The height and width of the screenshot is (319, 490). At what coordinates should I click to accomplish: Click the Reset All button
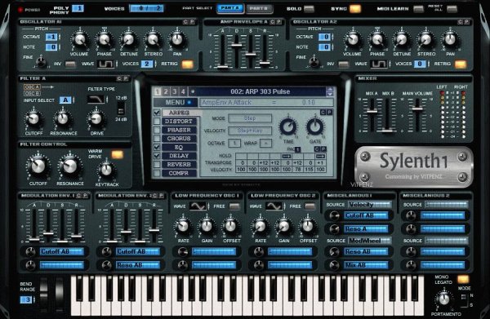point(452,9)
